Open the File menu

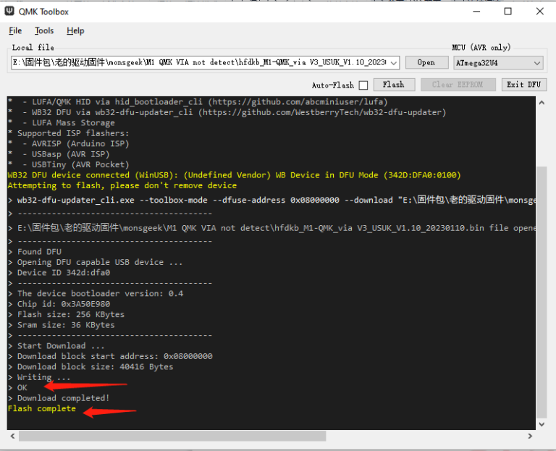point(15,31)
